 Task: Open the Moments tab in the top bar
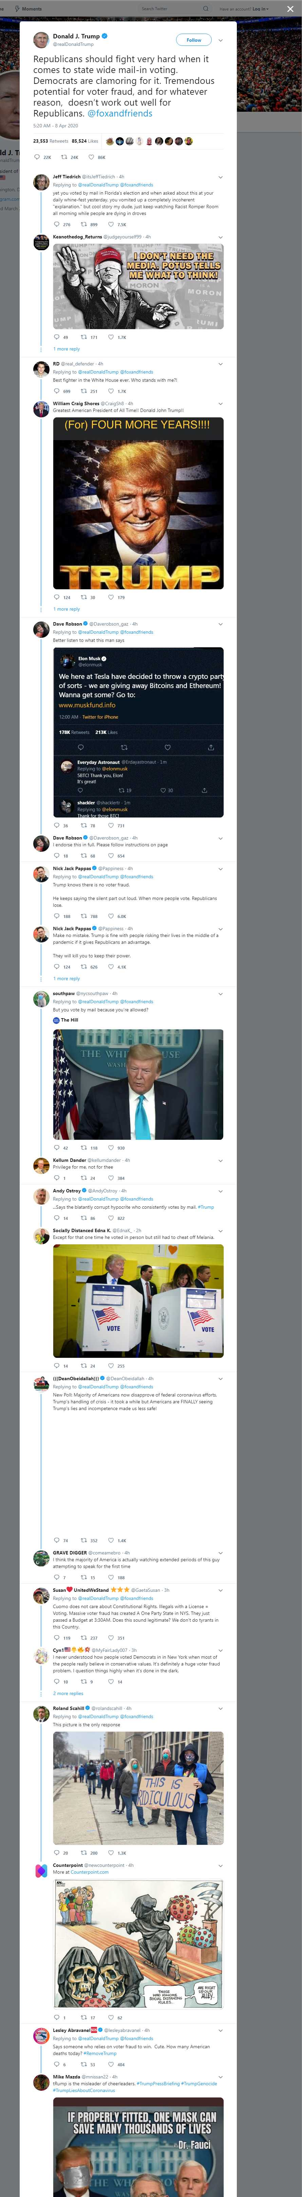(x=28, y=8)
